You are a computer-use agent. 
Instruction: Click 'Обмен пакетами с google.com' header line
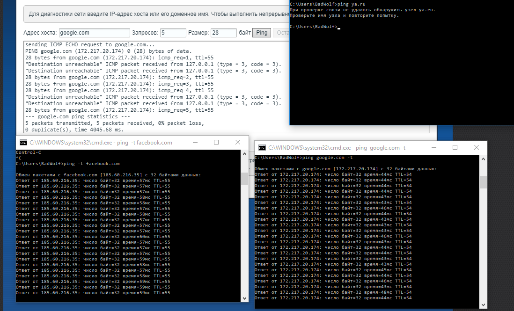tap(346, 169)
